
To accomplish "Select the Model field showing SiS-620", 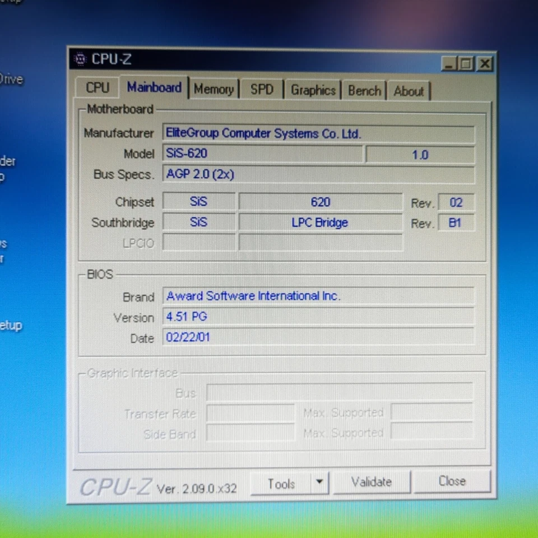I will [263, 154].
